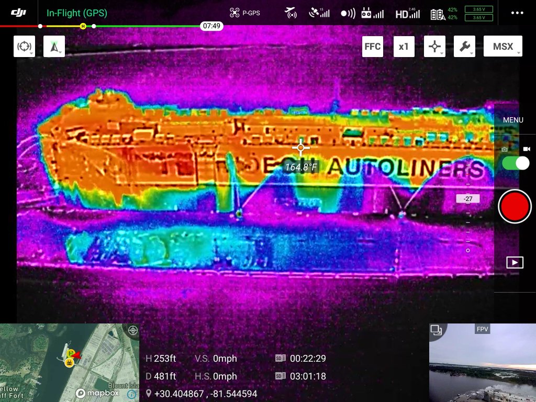Toggle the photo/video mode switch
The height and width of the screenshot is (402, 536).
click(516, 163)
